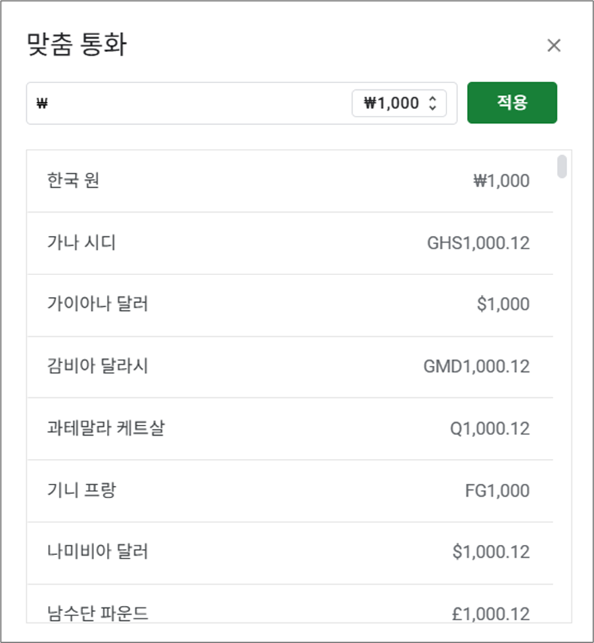Screen dimensions: 594x643
Task: Select 한국 원 from the currency list
Action: point(290,181)
